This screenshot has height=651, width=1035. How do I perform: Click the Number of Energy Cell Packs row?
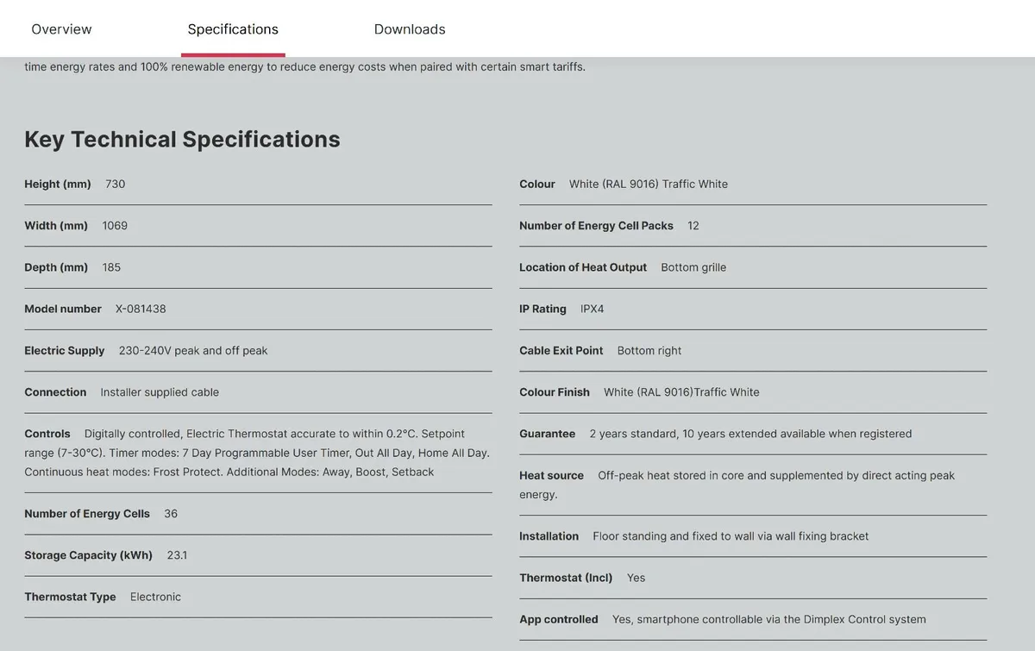[753, 225]
